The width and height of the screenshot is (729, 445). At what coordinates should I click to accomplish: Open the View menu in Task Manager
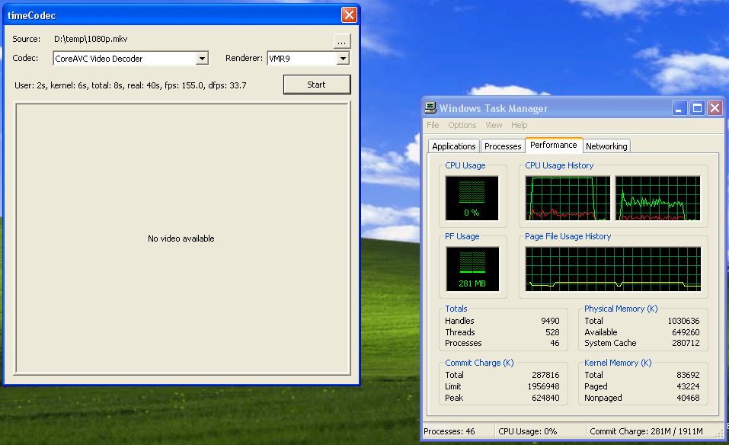pyautogui.click(x=494, y=125)
